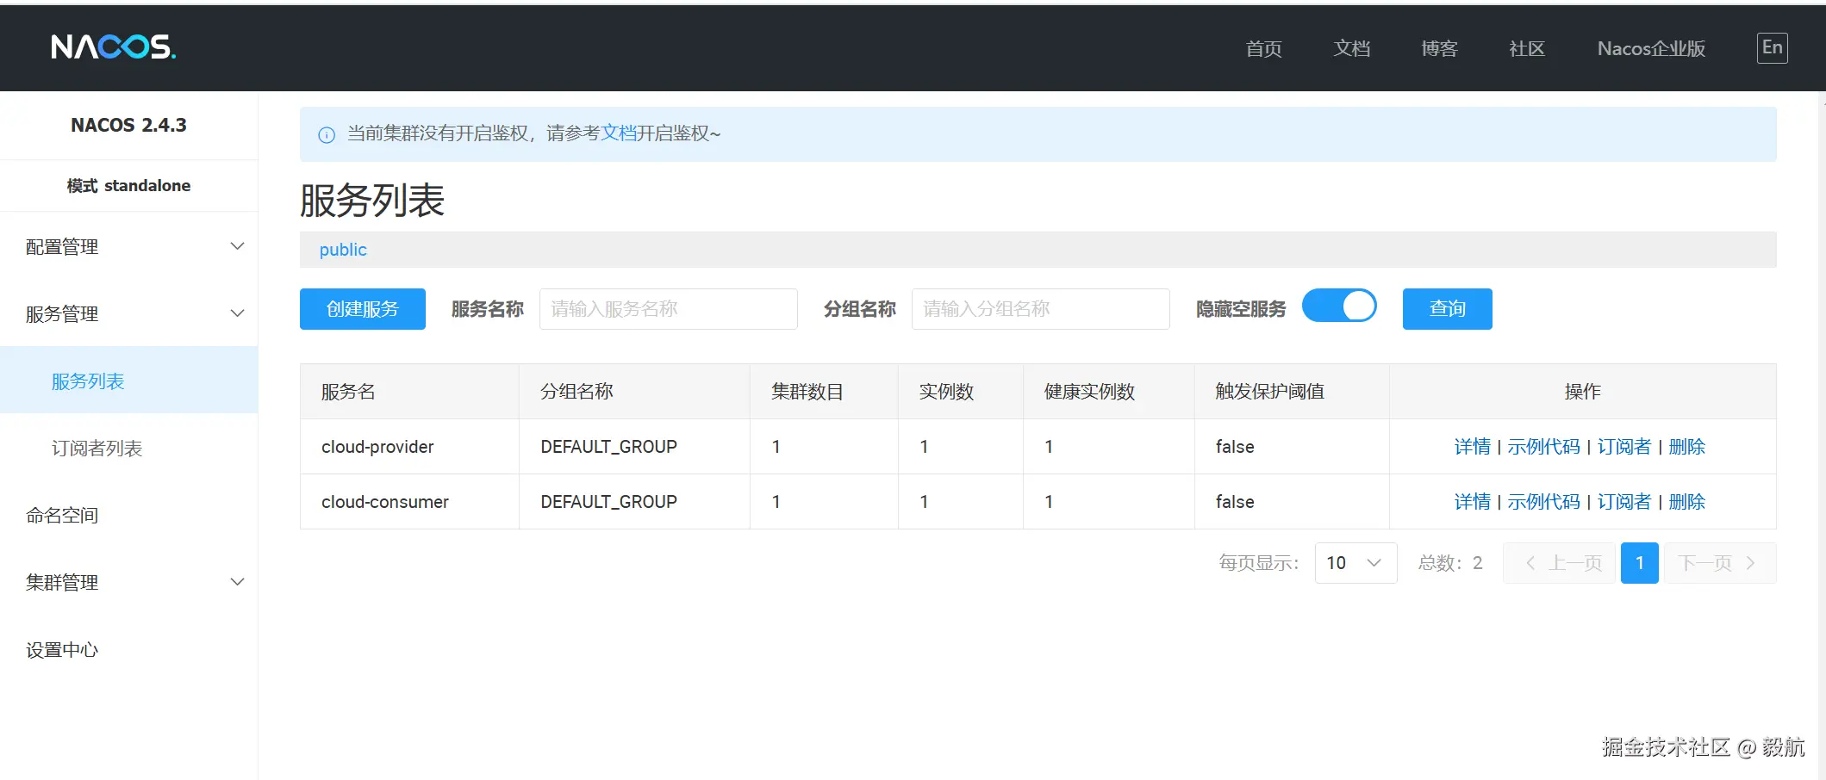Click the 查询 button
The height and width of the screenshot is (780, 1826).
coord(1448,309)
